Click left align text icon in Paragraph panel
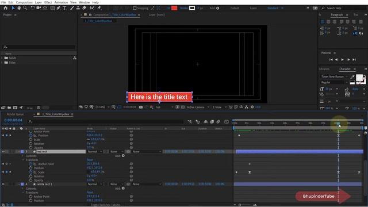 tap(323, 22)
